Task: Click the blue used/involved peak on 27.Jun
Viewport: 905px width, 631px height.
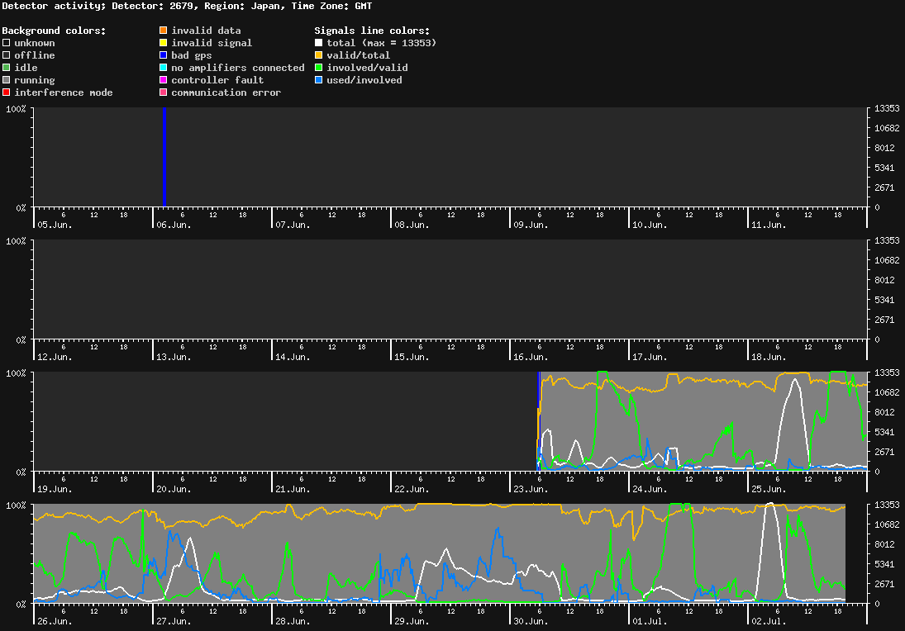Action: tap(172, 534)
